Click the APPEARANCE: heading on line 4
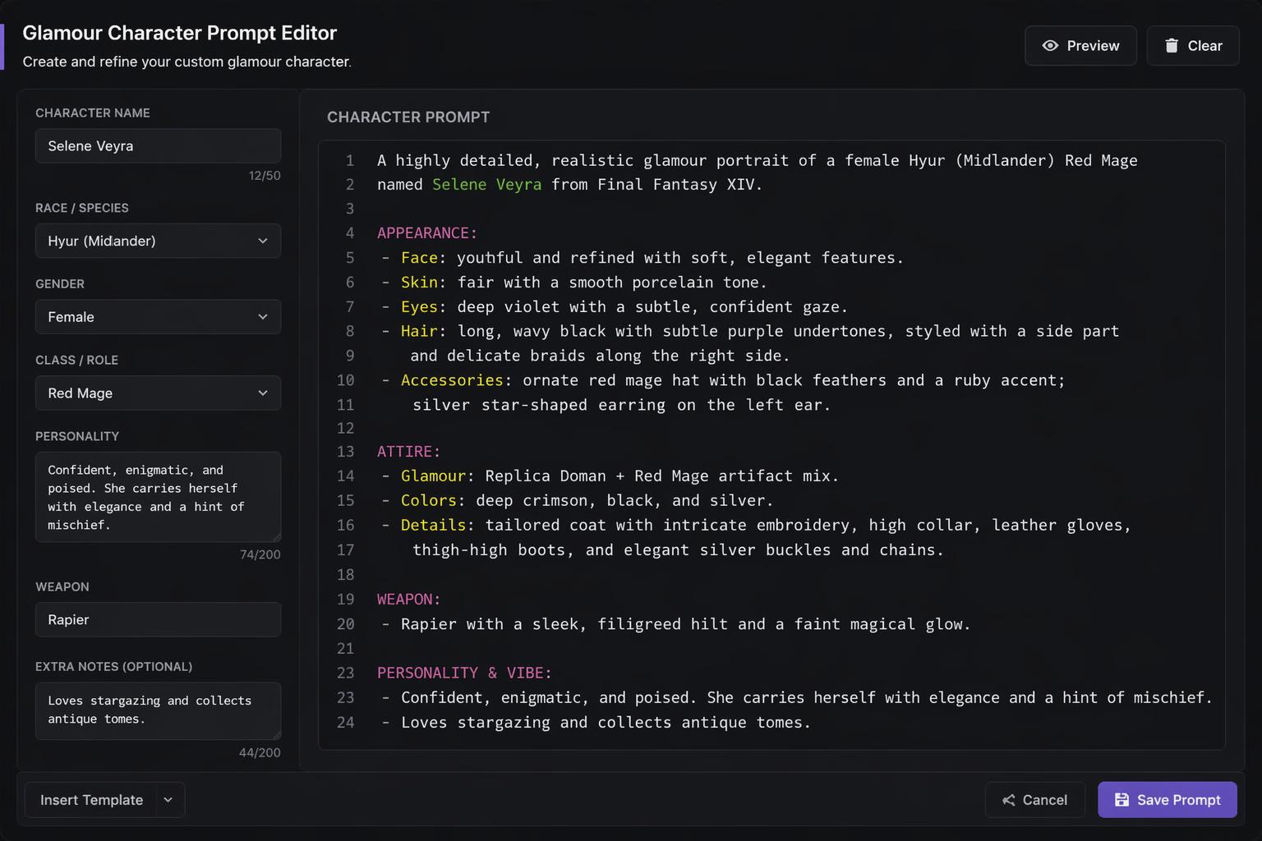The image size is (1262, 841). [x=427, y=233]
